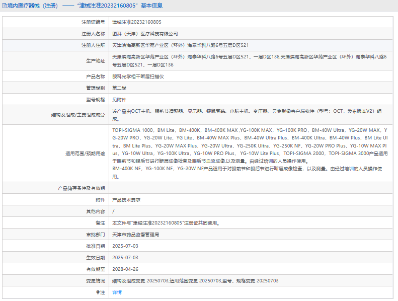
Task: Select management class value 第二类
Action: (119, 88)
